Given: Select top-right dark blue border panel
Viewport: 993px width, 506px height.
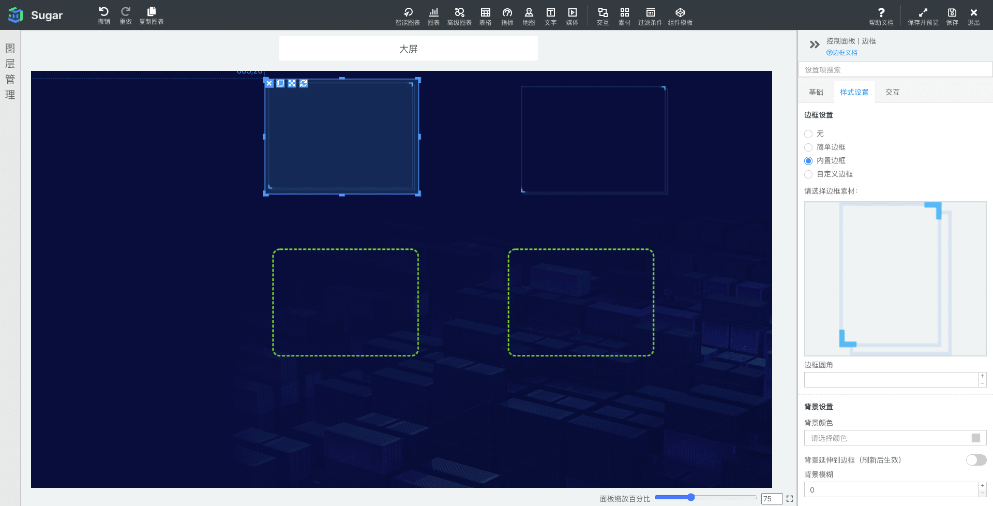Looking at the screenshot, I should click(594, 140).
